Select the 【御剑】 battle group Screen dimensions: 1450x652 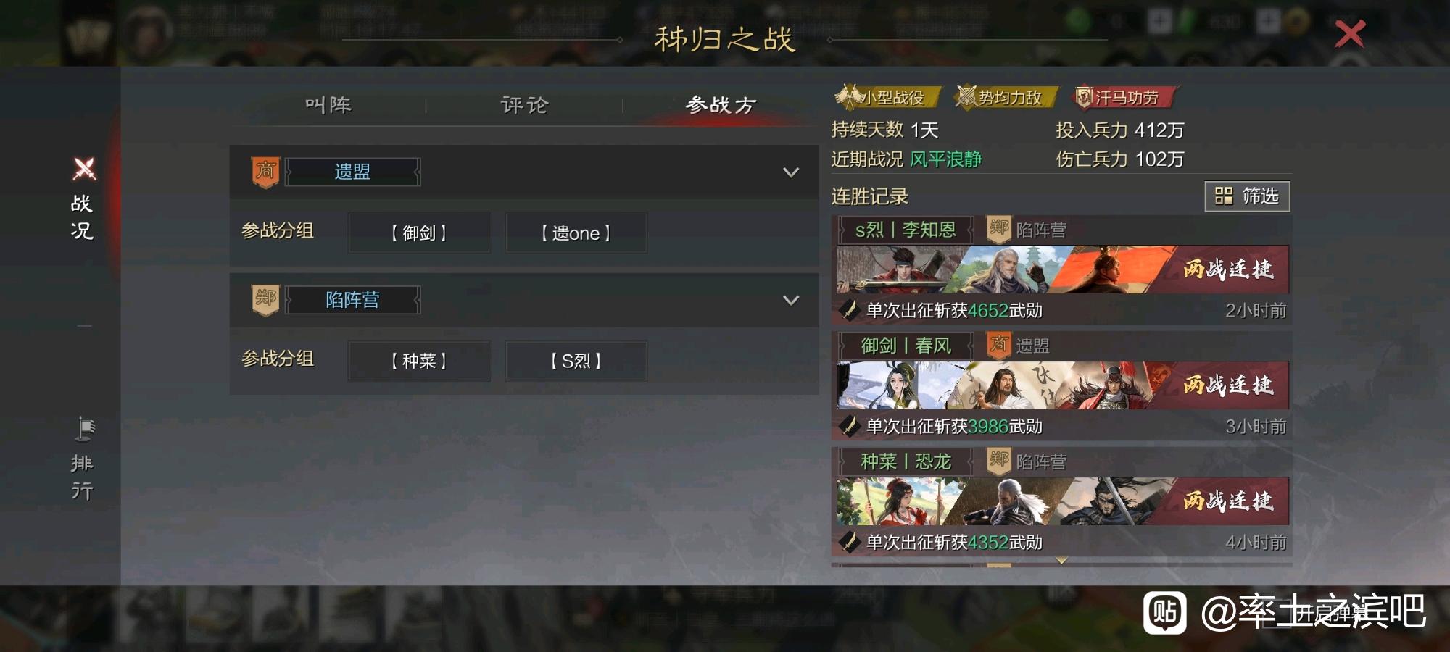click(x=419, y=233)
